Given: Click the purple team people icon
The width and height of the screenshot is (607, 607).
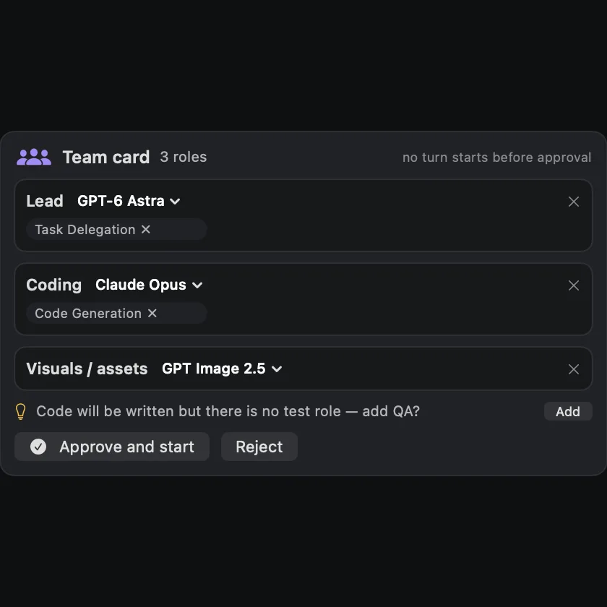Looking at the screenshot, I should (34, 157).
